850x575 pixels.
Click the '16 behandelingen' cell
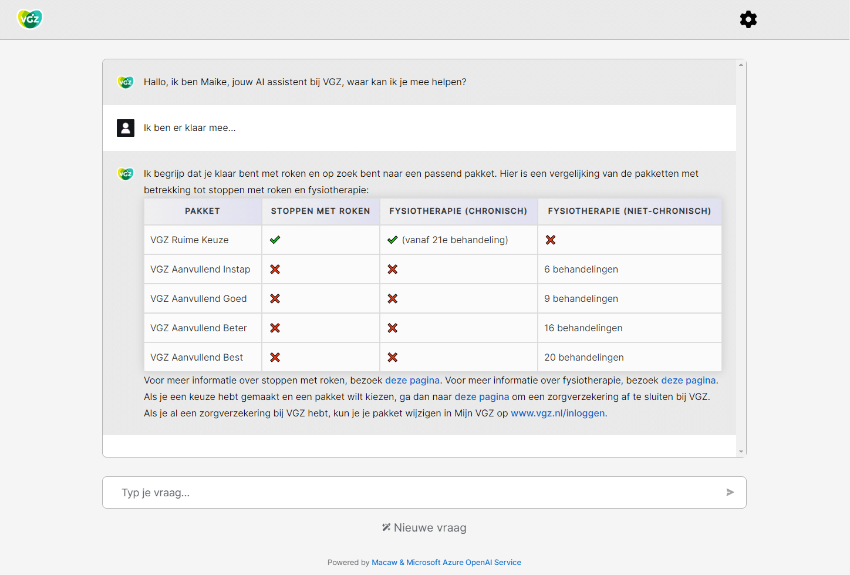click(629, 328)
